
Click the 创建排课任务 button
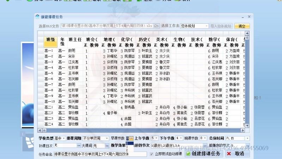point(204,154)
